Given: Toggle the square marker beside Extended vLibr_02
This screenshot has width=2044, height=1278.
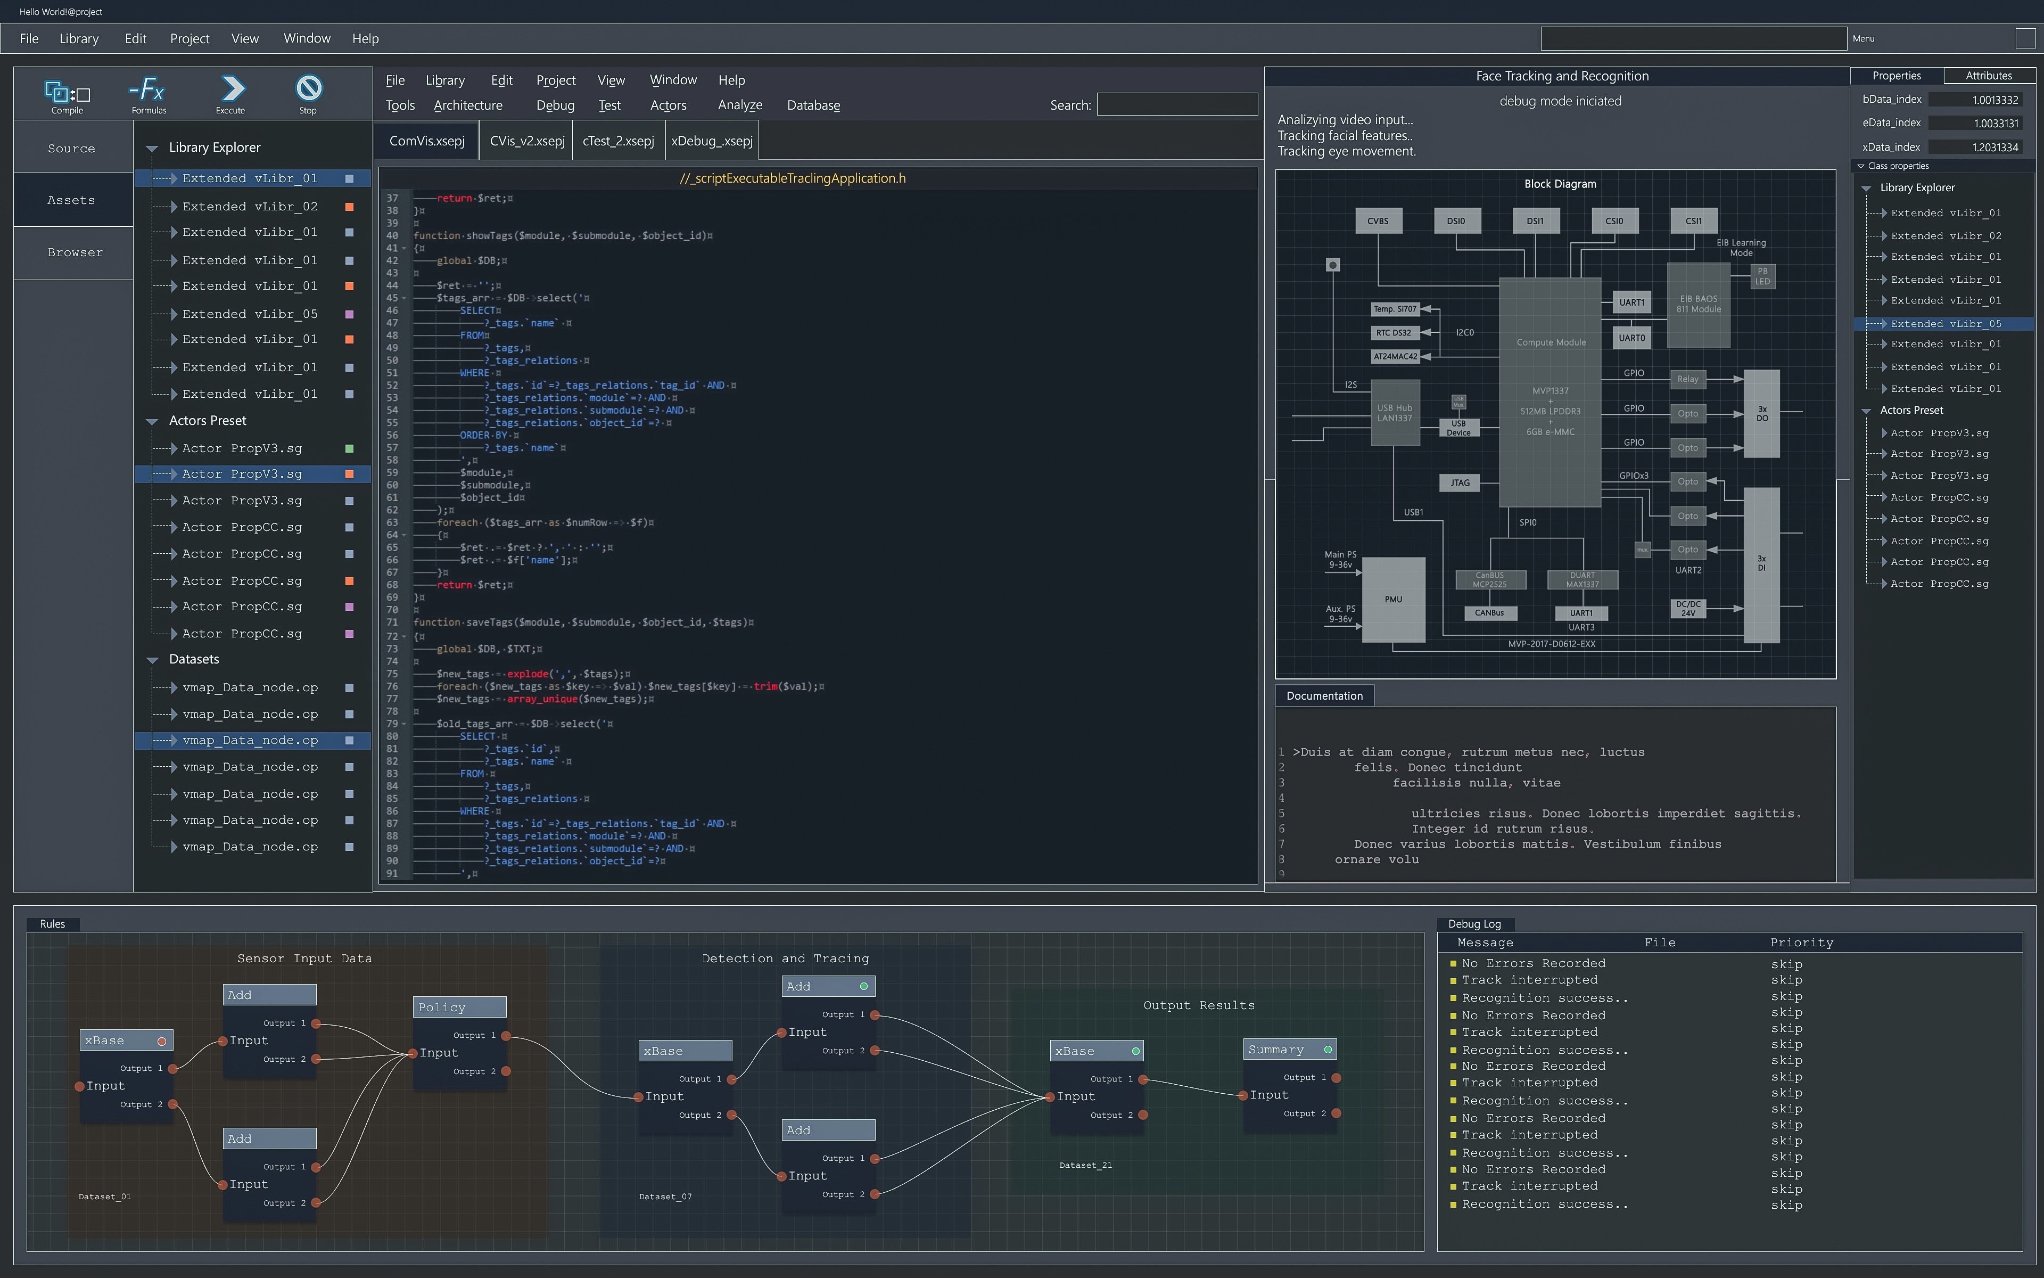Looking at the screenshot, I should click(350, 207).
